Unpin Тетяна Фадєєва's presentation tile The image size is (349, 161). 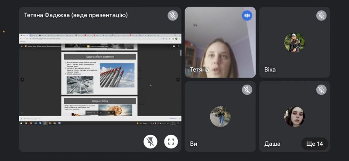point(151,141)
